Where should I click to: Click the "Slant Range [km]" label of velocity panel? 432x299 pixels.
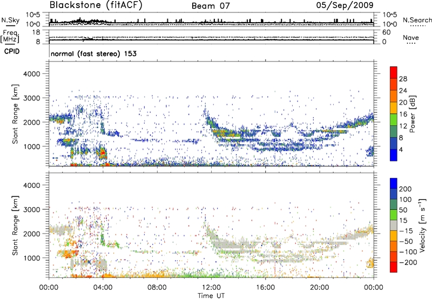click(x=15, y=226)
